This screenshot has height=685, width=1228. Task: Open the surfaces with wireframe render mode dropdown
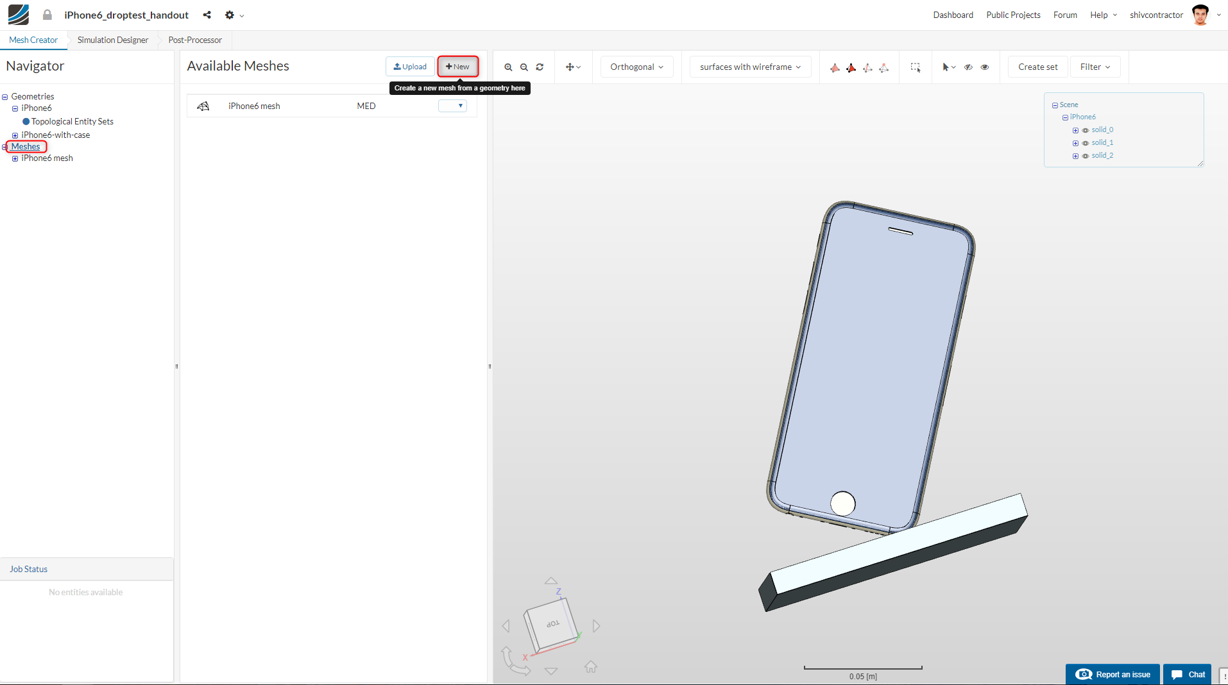pyautogui.click(x=750, y=67)
